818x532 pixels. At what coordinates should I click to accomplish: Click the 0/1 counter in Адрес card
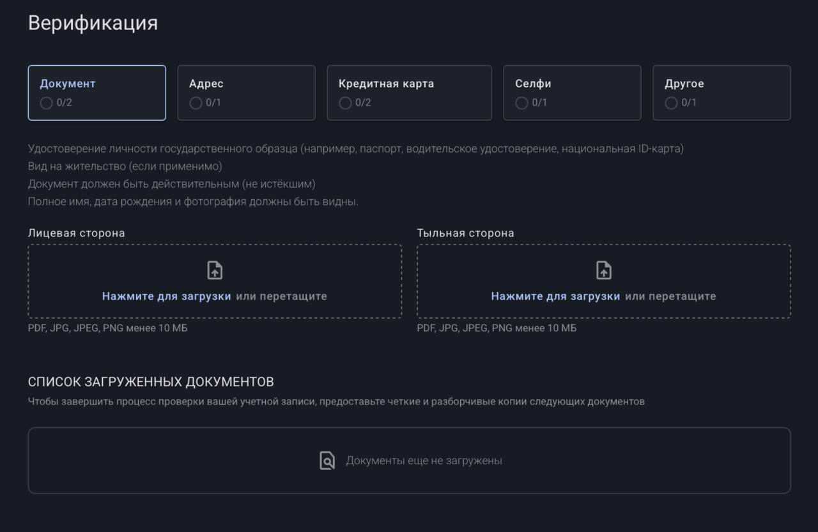click(213, 103)
